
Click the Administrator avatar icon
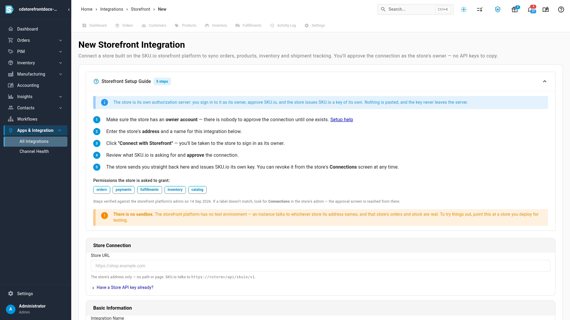(x=11, y=309)
